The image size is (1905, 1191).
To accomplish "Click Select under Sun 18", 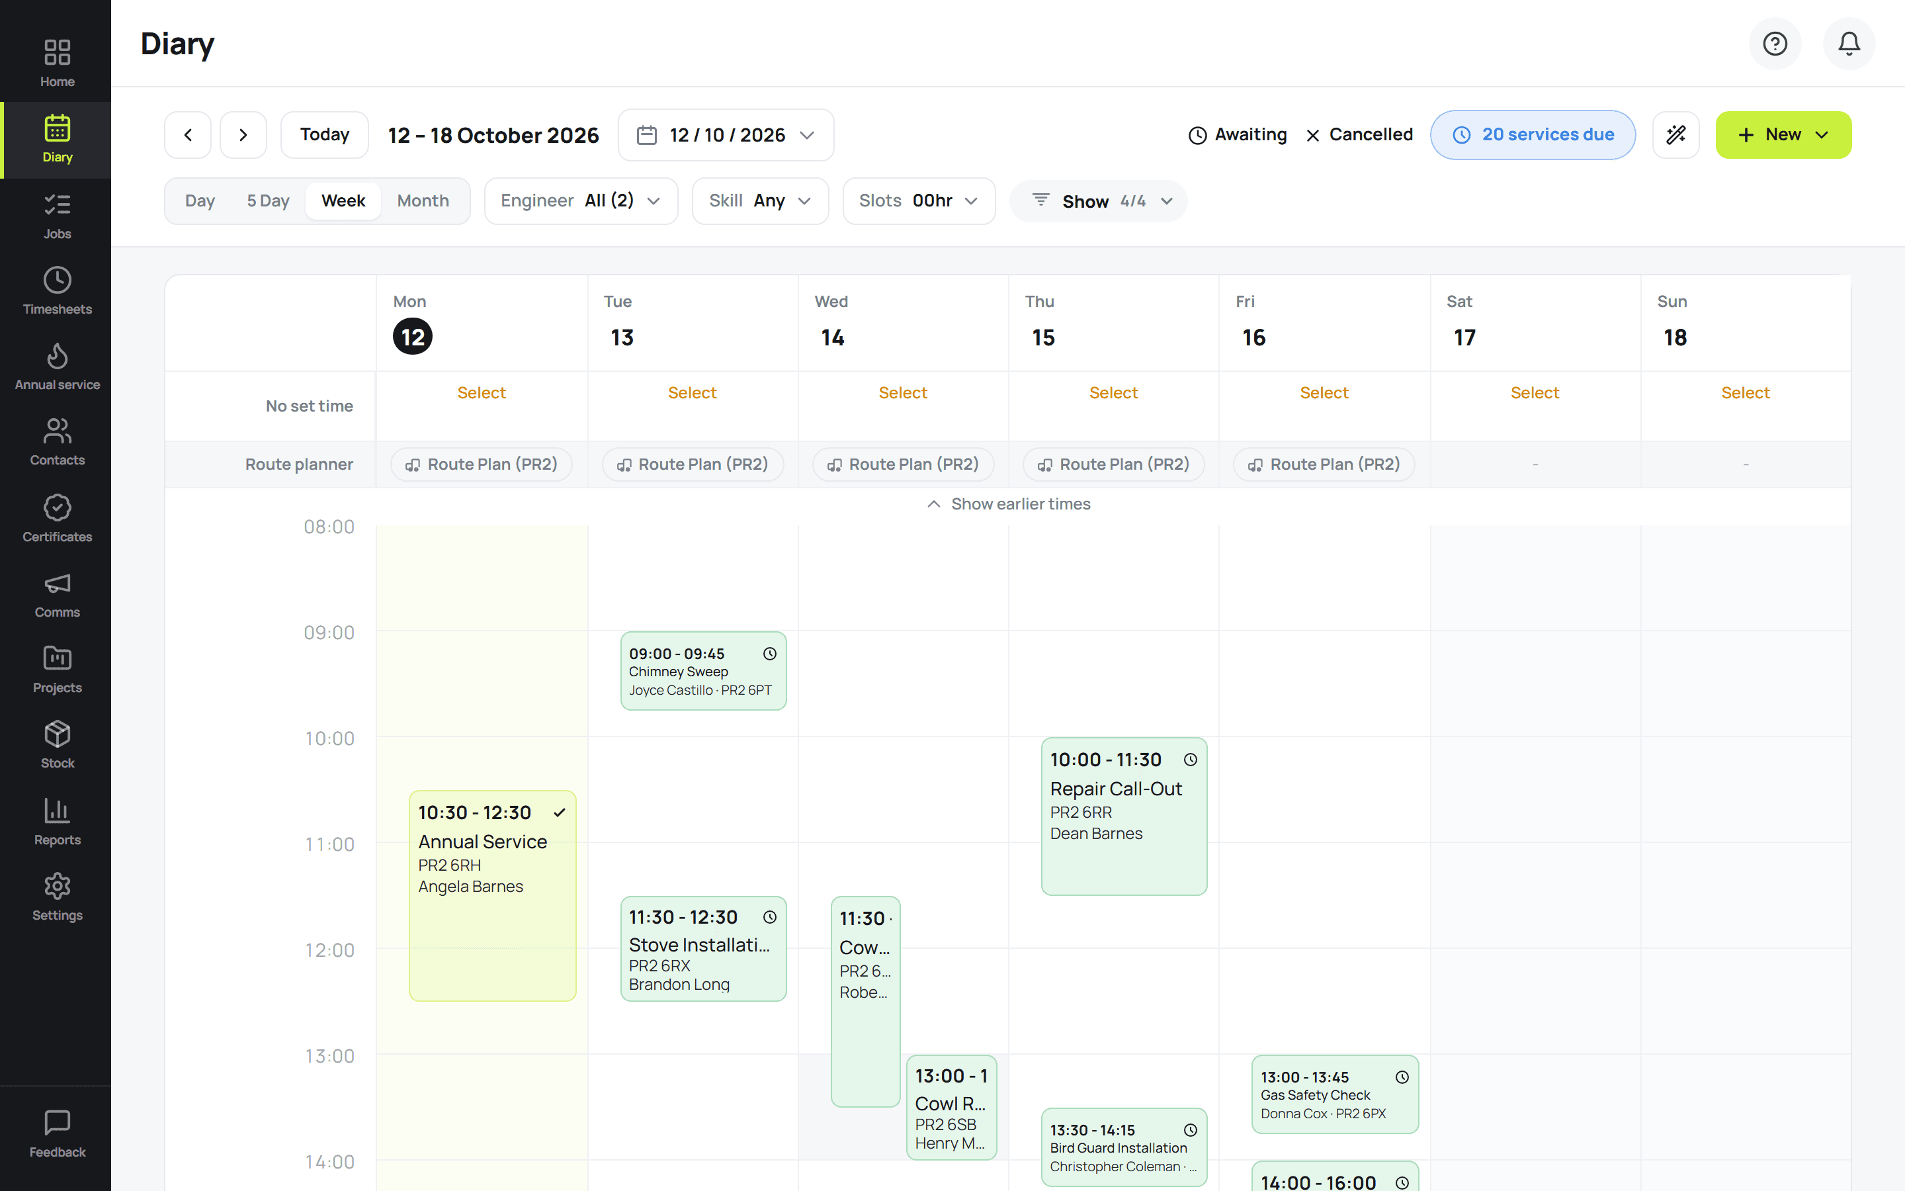I will pos(1745,392).
